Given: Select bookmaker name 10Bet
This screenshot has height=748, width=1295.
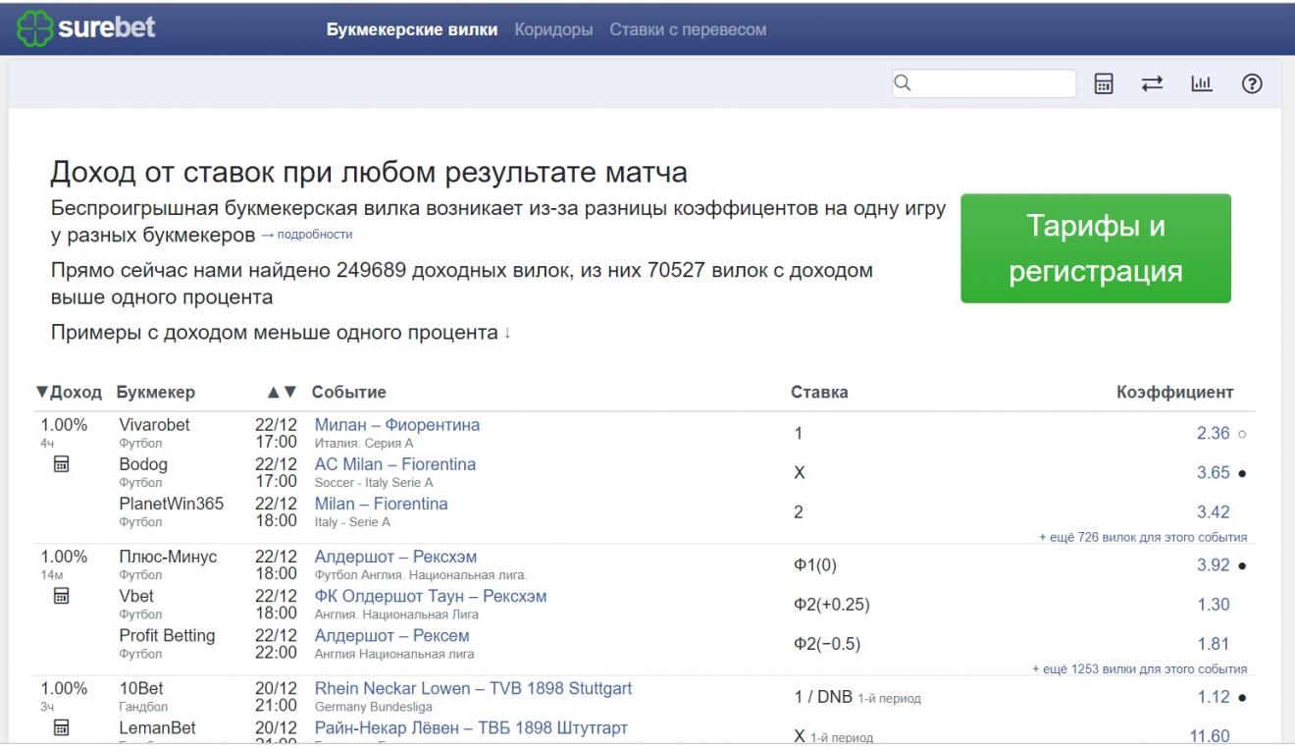Looking at the screenshot, I should (139, 688).
